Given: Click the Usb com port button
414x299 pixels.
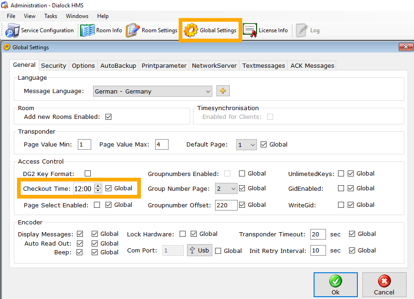Looking at the screenshot, I should (x=199, y=251).
